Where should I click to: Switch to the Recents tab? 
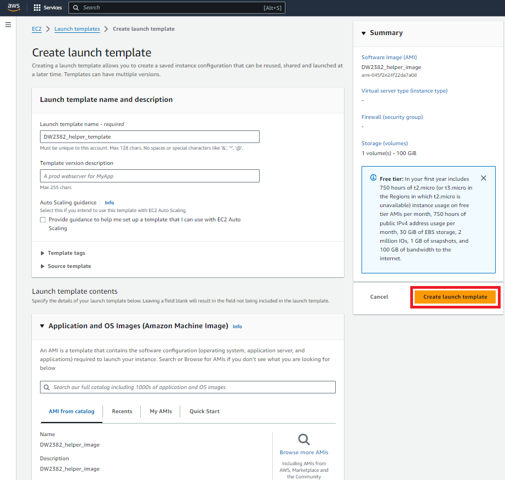pos(122,412)
